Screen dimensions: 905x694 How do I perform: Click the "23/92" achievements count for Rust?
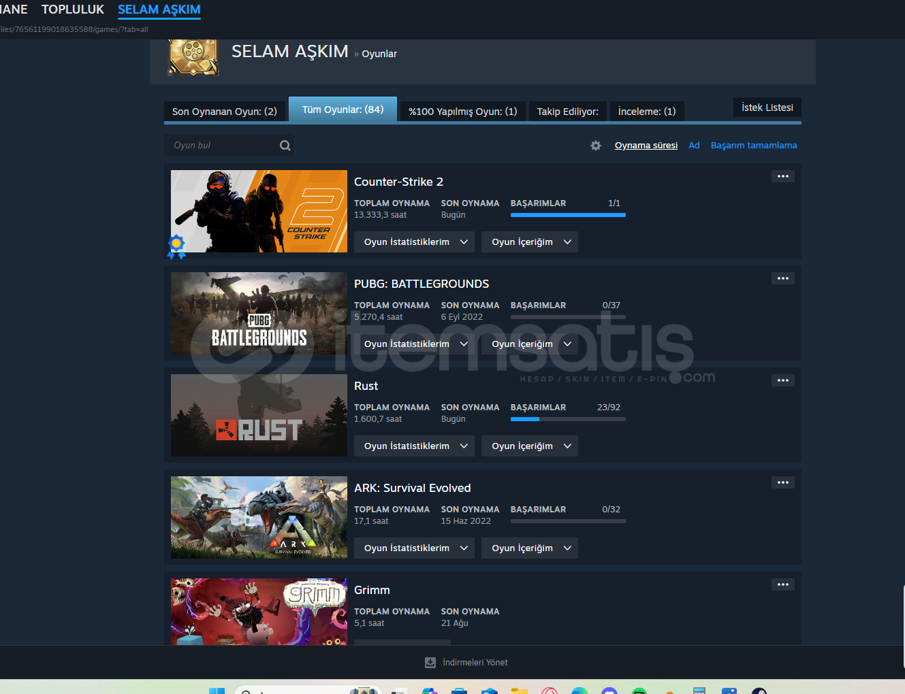pyautogui.click(x=609, y=408)
